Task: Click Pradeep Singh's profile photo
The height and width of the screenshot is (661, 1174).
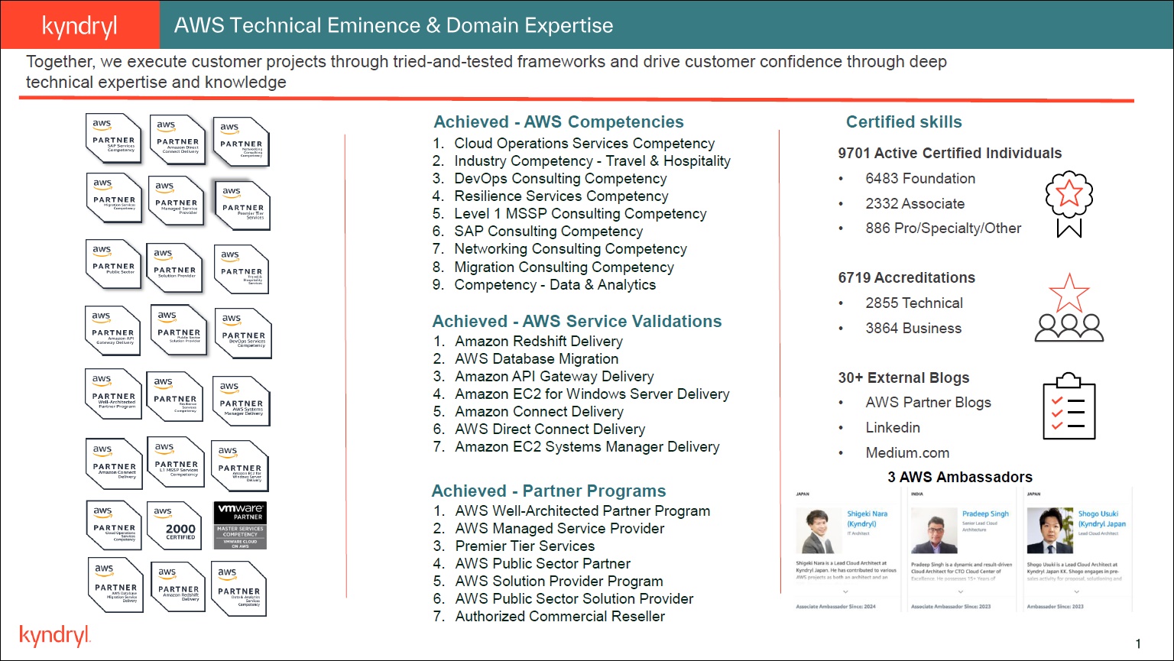Action: pyautogui.click(x=936, y=531)
